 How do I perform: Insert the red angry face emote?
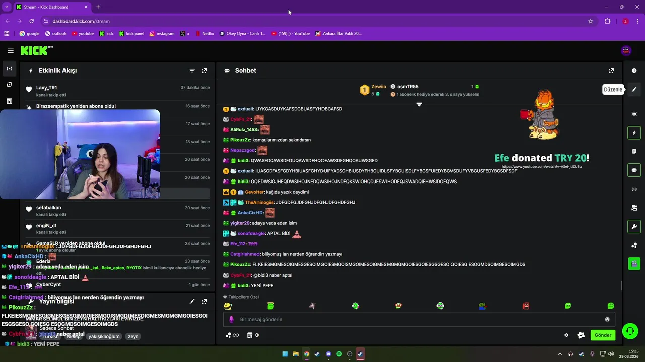tap(526, 306)
